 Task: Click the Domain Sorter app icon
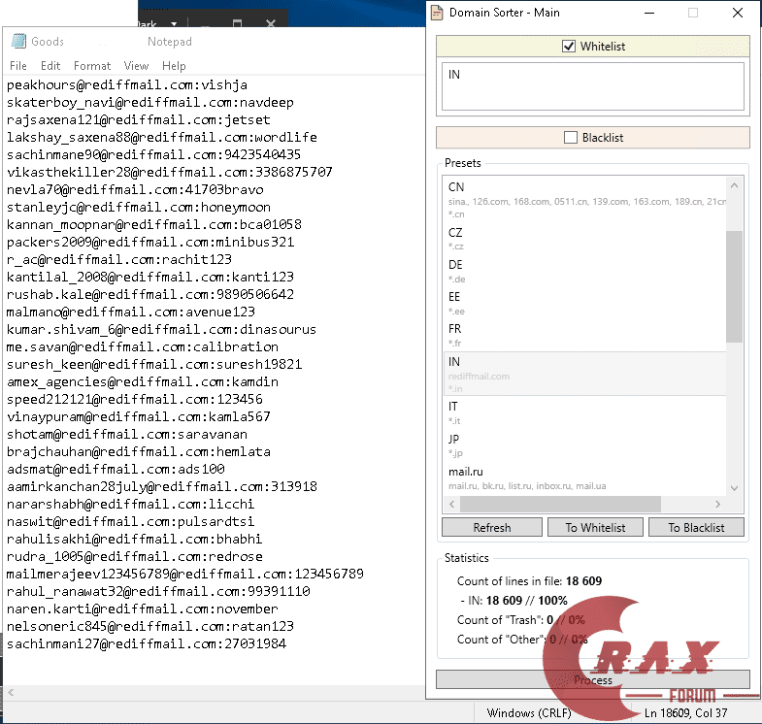[437, 13]
